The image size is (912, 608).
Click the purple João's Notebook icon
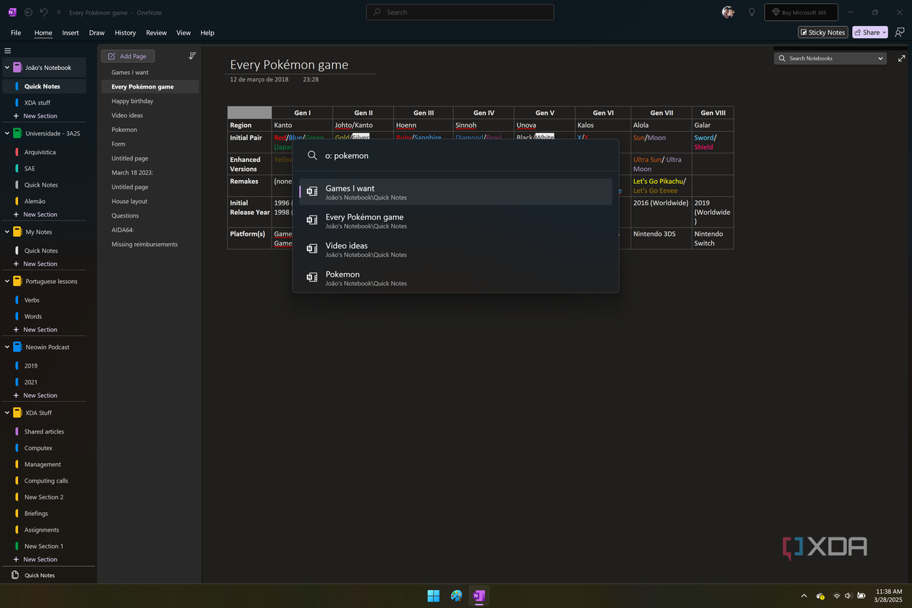click(x=17, y=68)
